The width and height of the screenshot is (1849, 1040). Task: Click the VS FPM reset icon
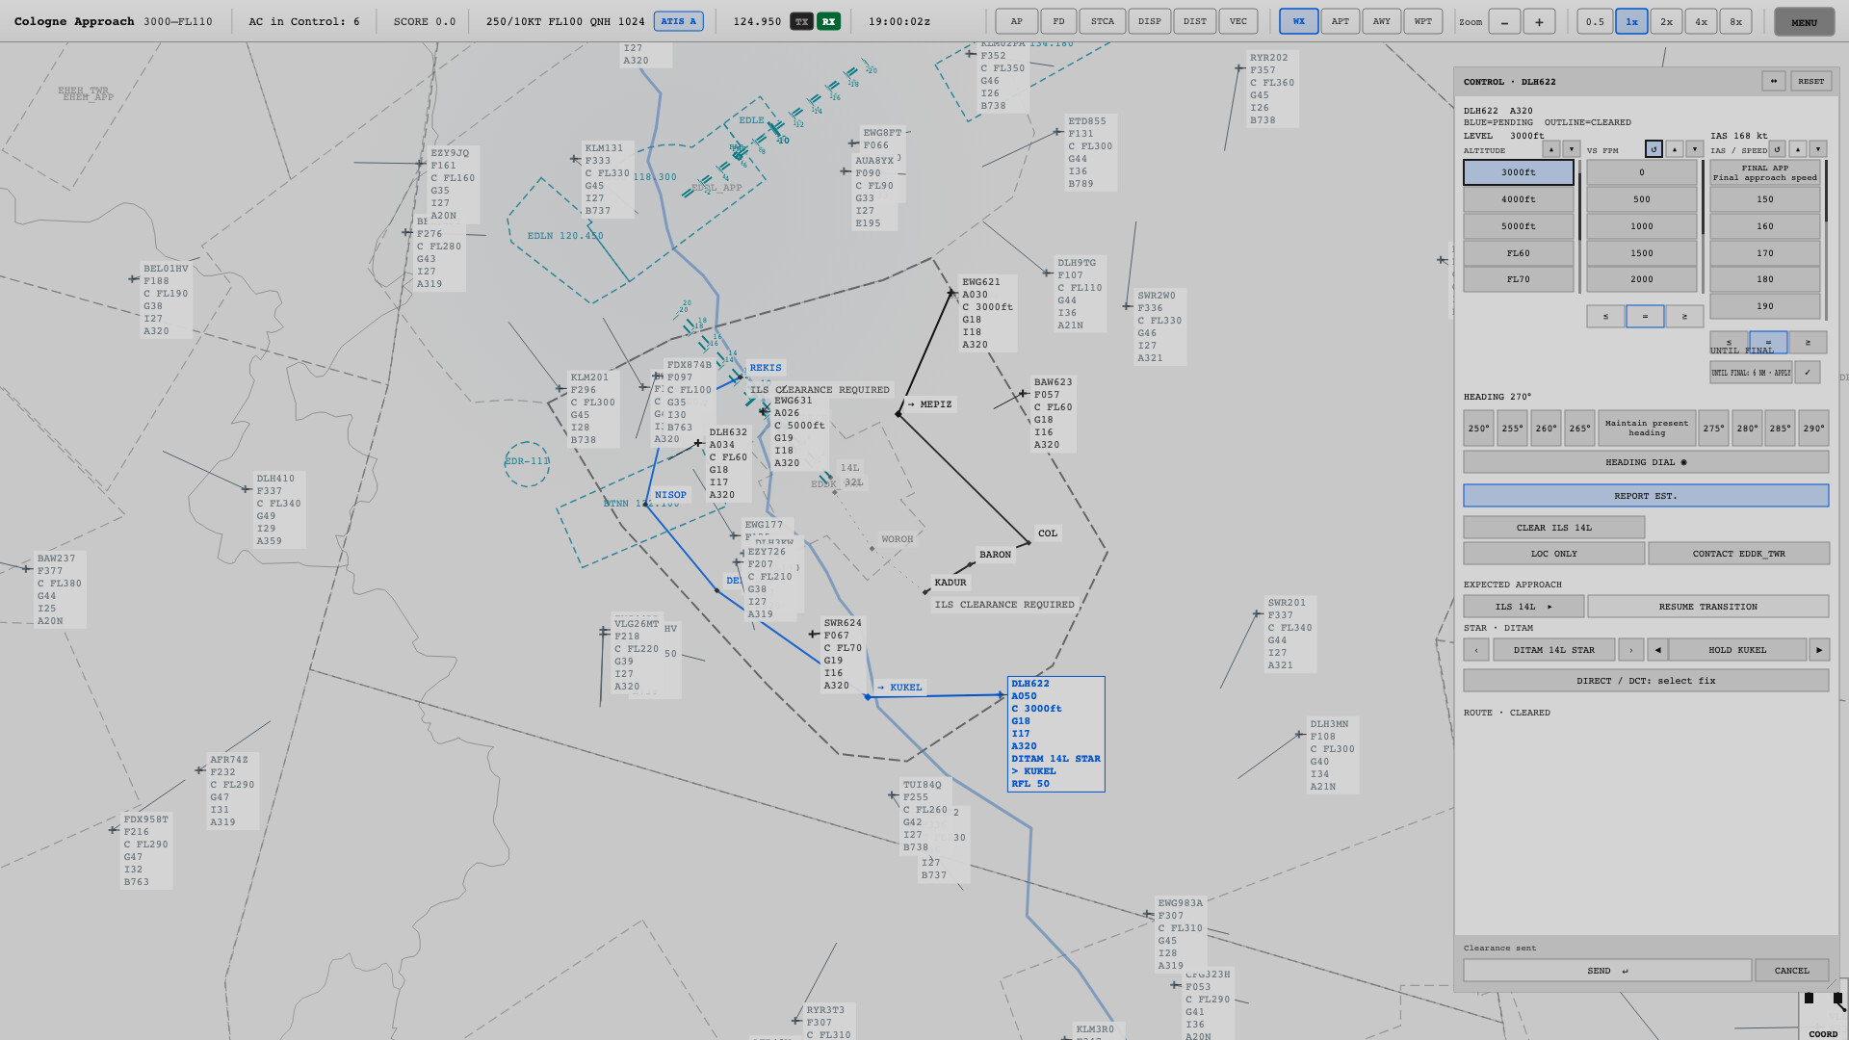pyautogui.click(x=1654, y=149)
